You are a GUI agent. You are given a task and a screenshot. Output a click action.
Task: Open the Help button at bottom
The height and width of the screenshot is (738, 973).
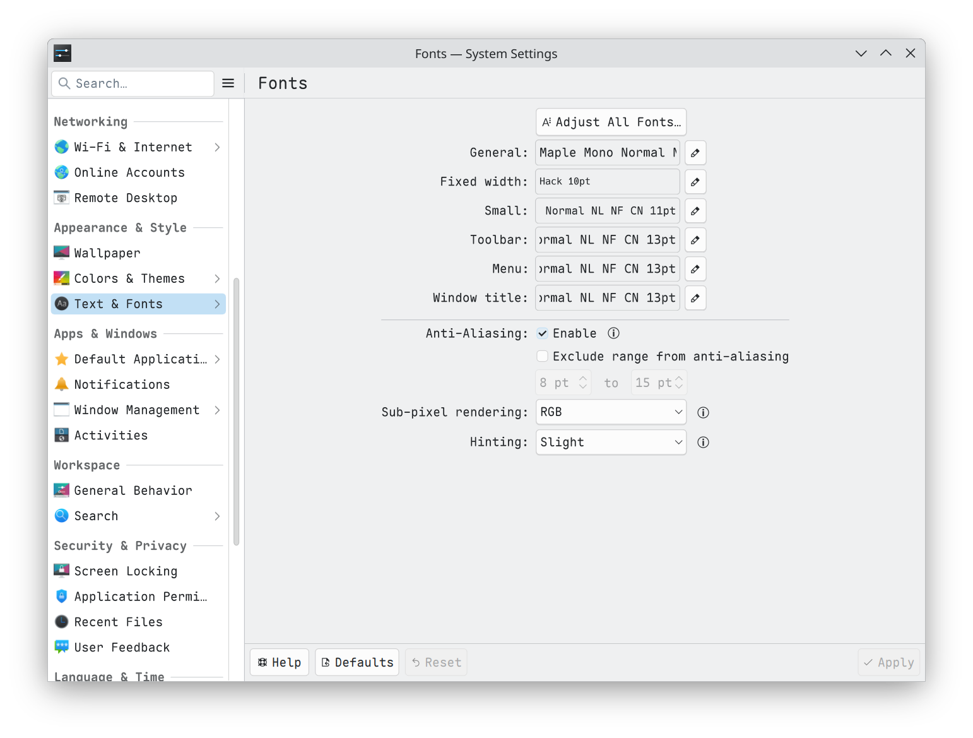(280, 662)
